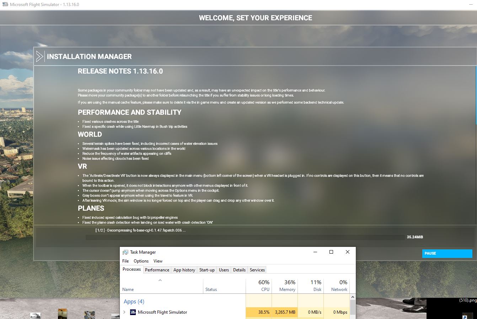This screenshot has height=319, width=477.
Task: Switch to the App history tab
Action: 184,270
